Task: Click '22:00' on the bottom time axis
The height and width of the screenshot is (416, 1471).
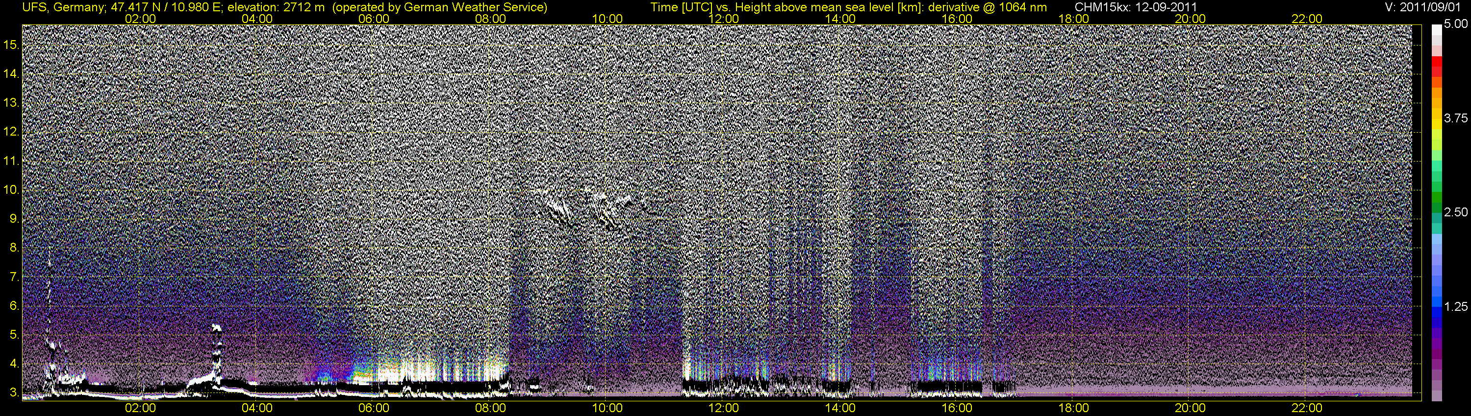Action: [1307, 408]
